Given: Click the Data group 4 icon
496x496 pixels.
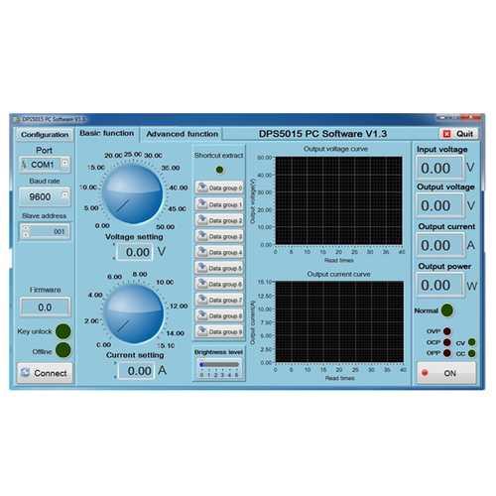Looking at the screenshot, I should pos(202,252).
